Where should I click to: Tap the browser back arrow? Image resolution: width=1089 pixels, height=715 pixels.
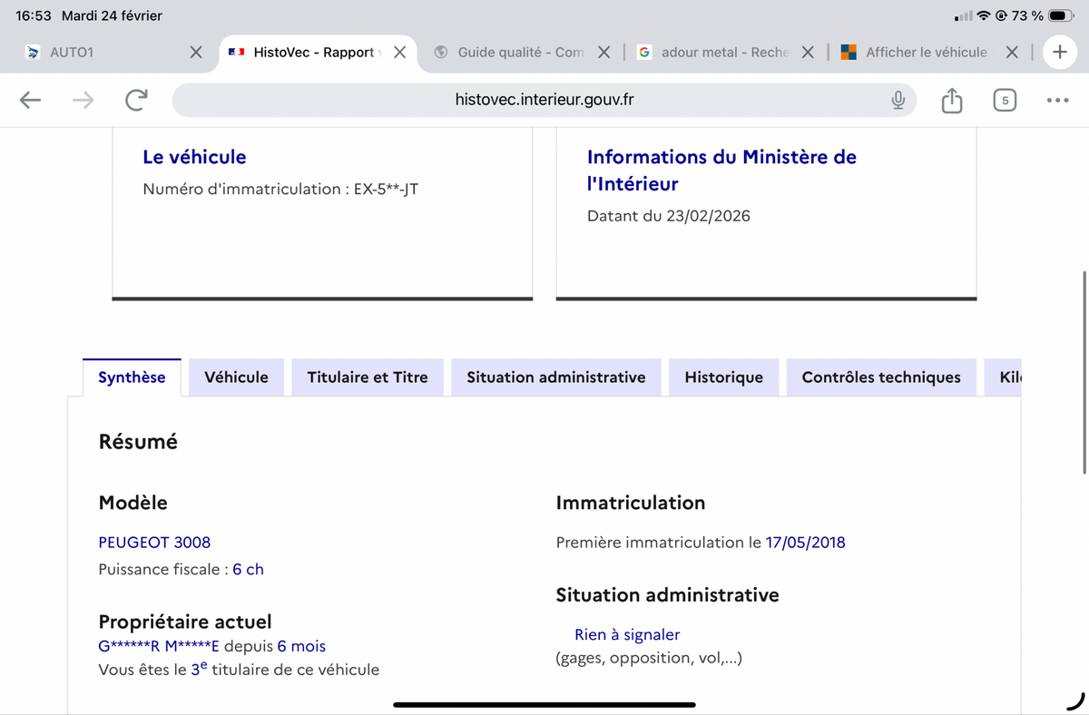pyautogui.click(x=31, y=100)
